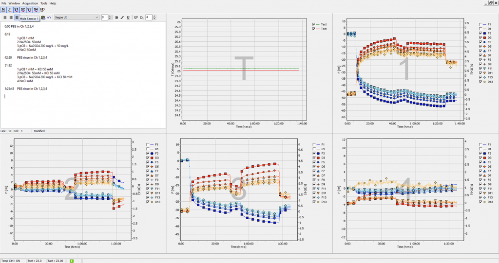Click the font size field showing 9
The image size is (499, 263).
click(104, 18)
